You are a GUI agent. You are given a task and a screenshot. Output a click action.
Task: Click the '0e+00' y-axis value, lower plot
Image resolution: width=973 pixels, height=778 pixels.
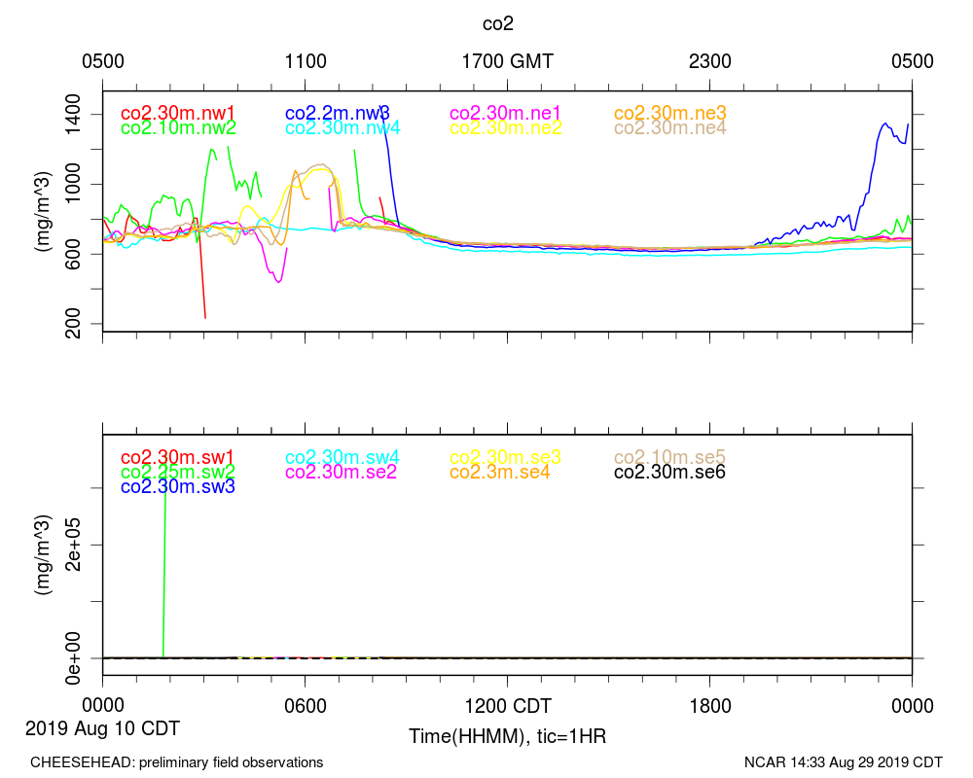73,658
